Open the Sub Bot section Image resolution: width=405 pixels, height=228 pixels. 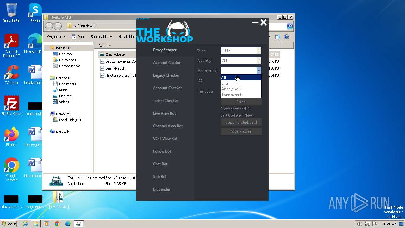[160, 177]
